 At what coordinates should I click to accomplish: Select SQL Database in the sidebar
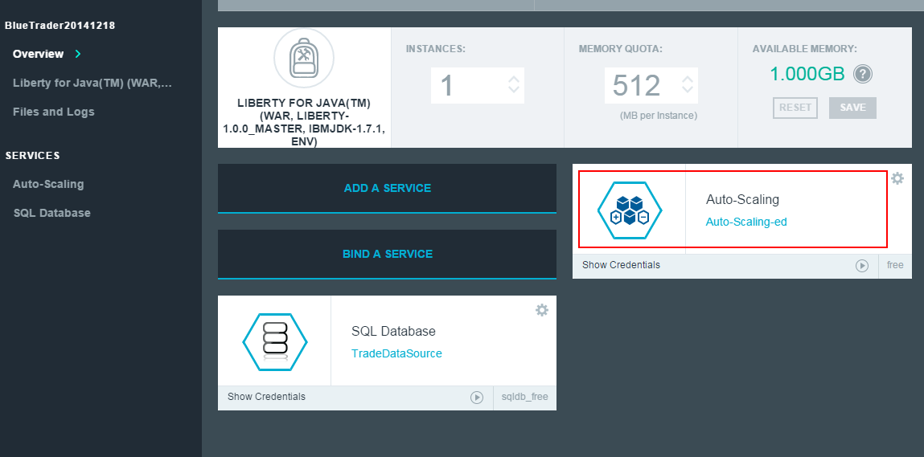point(51,213)
